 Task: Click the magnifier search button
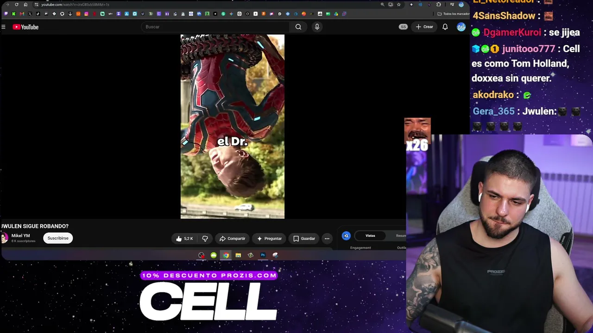tap(298, 27)
